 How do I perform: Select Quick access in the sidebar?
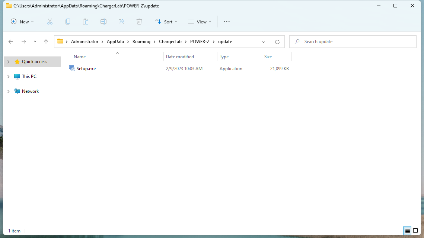tap(35, 61)
